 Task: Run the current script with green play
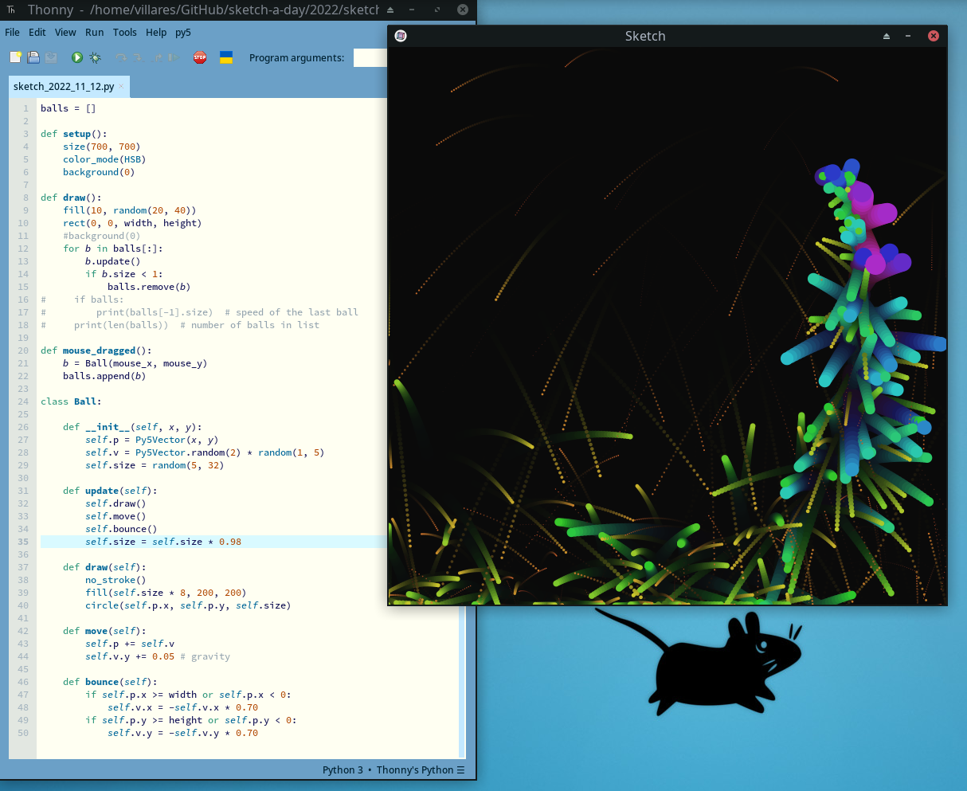coord(77,57)
